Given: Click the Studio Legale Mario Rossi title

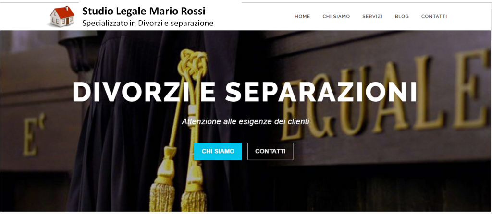Looking at the screenshot, I should pos(144,12).
